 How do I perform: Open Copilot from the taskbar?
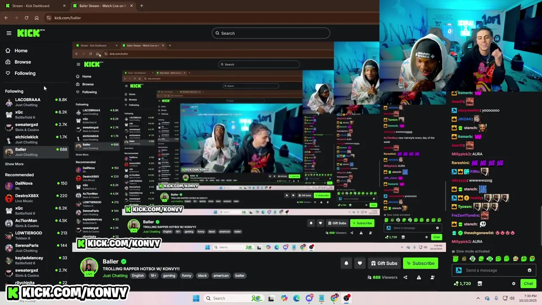click(284, 298)
